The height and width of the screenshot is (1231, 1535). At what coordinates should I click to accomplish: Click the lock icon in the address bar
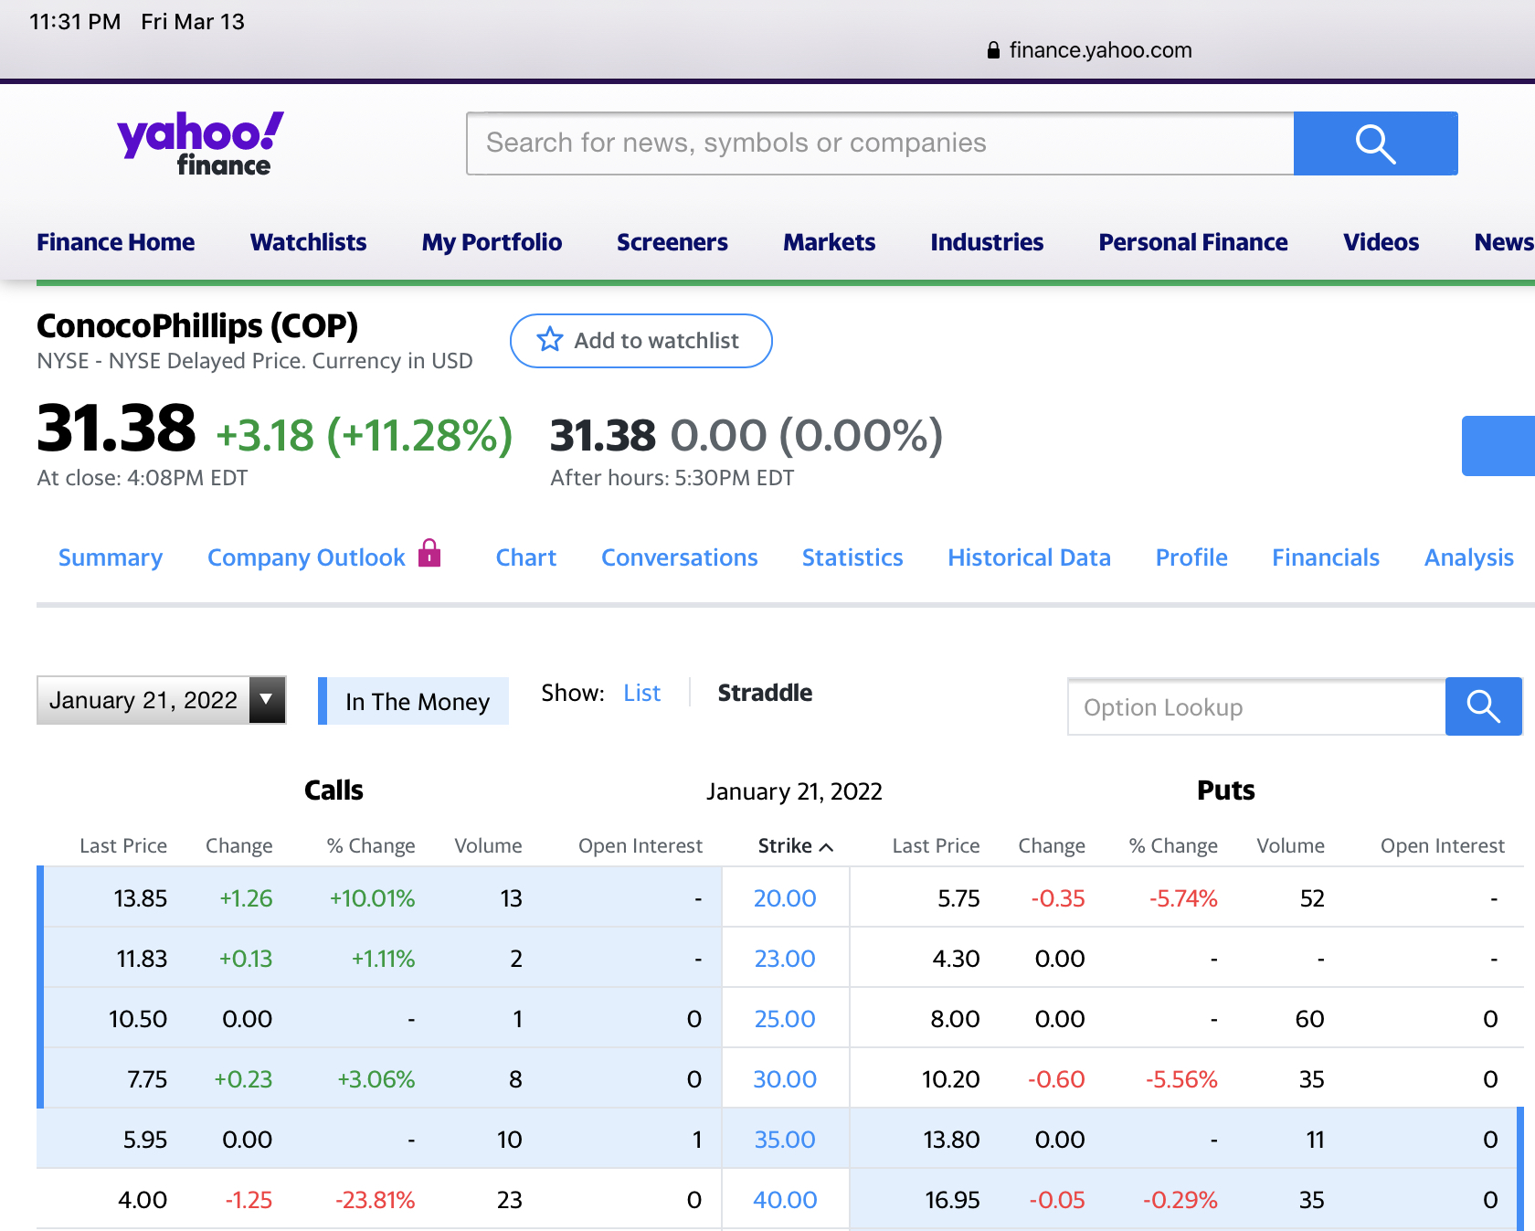pos(993,50)
